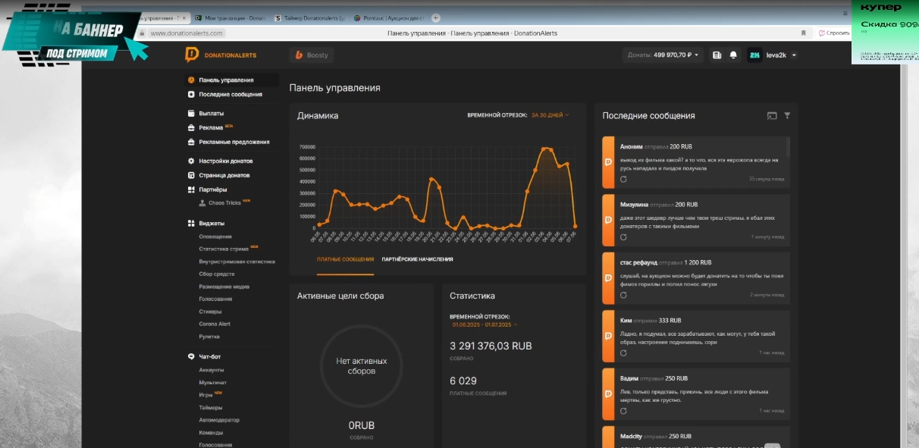Replay the alert for Вадим's 250 RUB donation

point(623,411)
